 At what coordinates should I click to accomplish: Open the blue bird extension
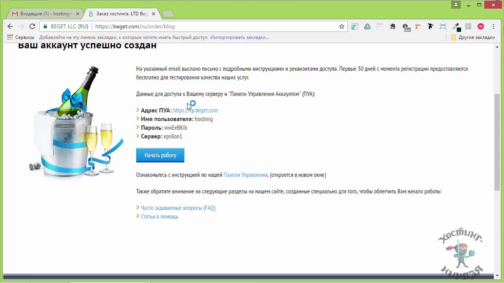[355, 26]
